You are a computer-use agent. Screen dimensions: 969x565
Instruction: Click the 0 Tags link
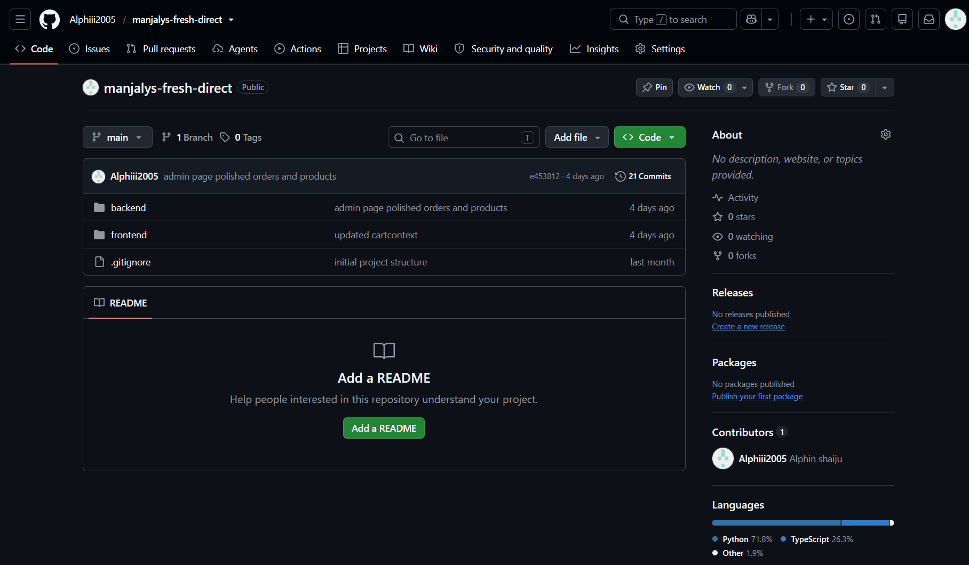[241, 138]
